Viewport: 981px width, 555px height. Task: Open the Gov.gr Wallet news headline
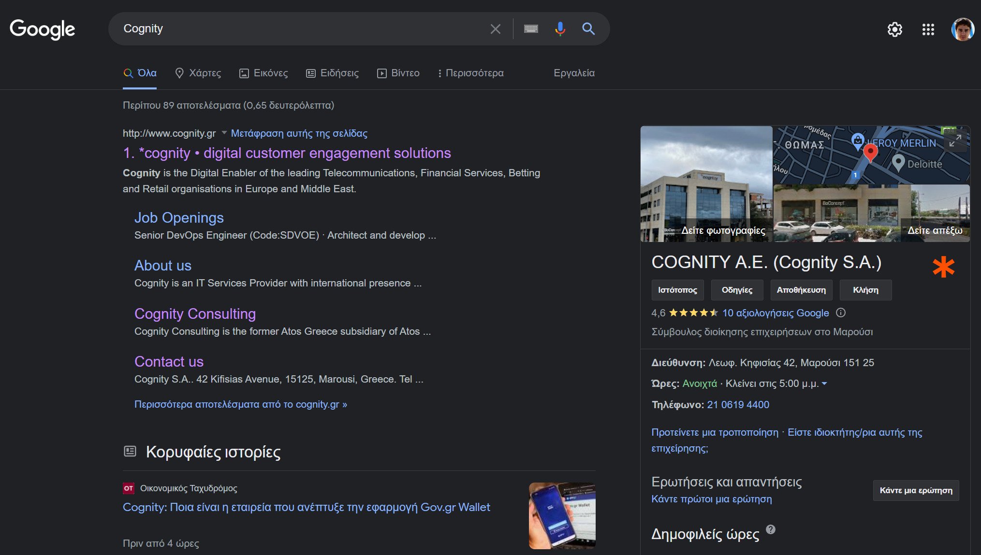click(307, 507)
